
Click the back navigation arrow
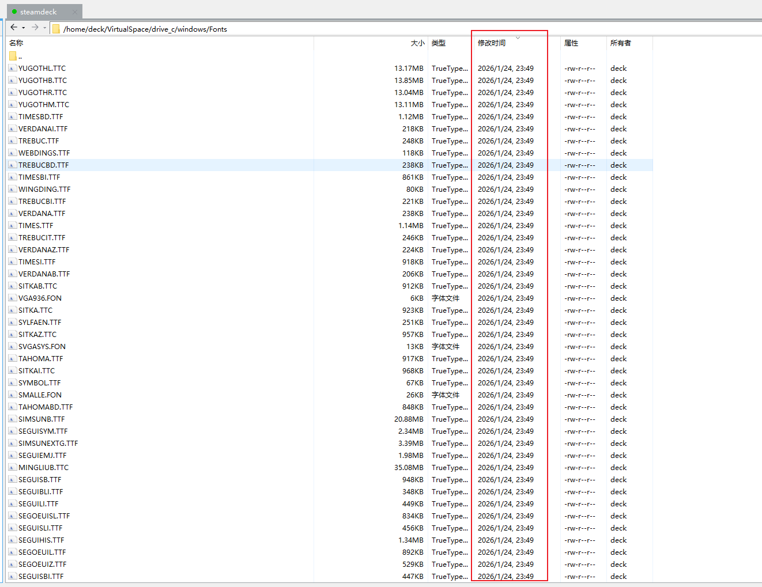click(14, 28)
